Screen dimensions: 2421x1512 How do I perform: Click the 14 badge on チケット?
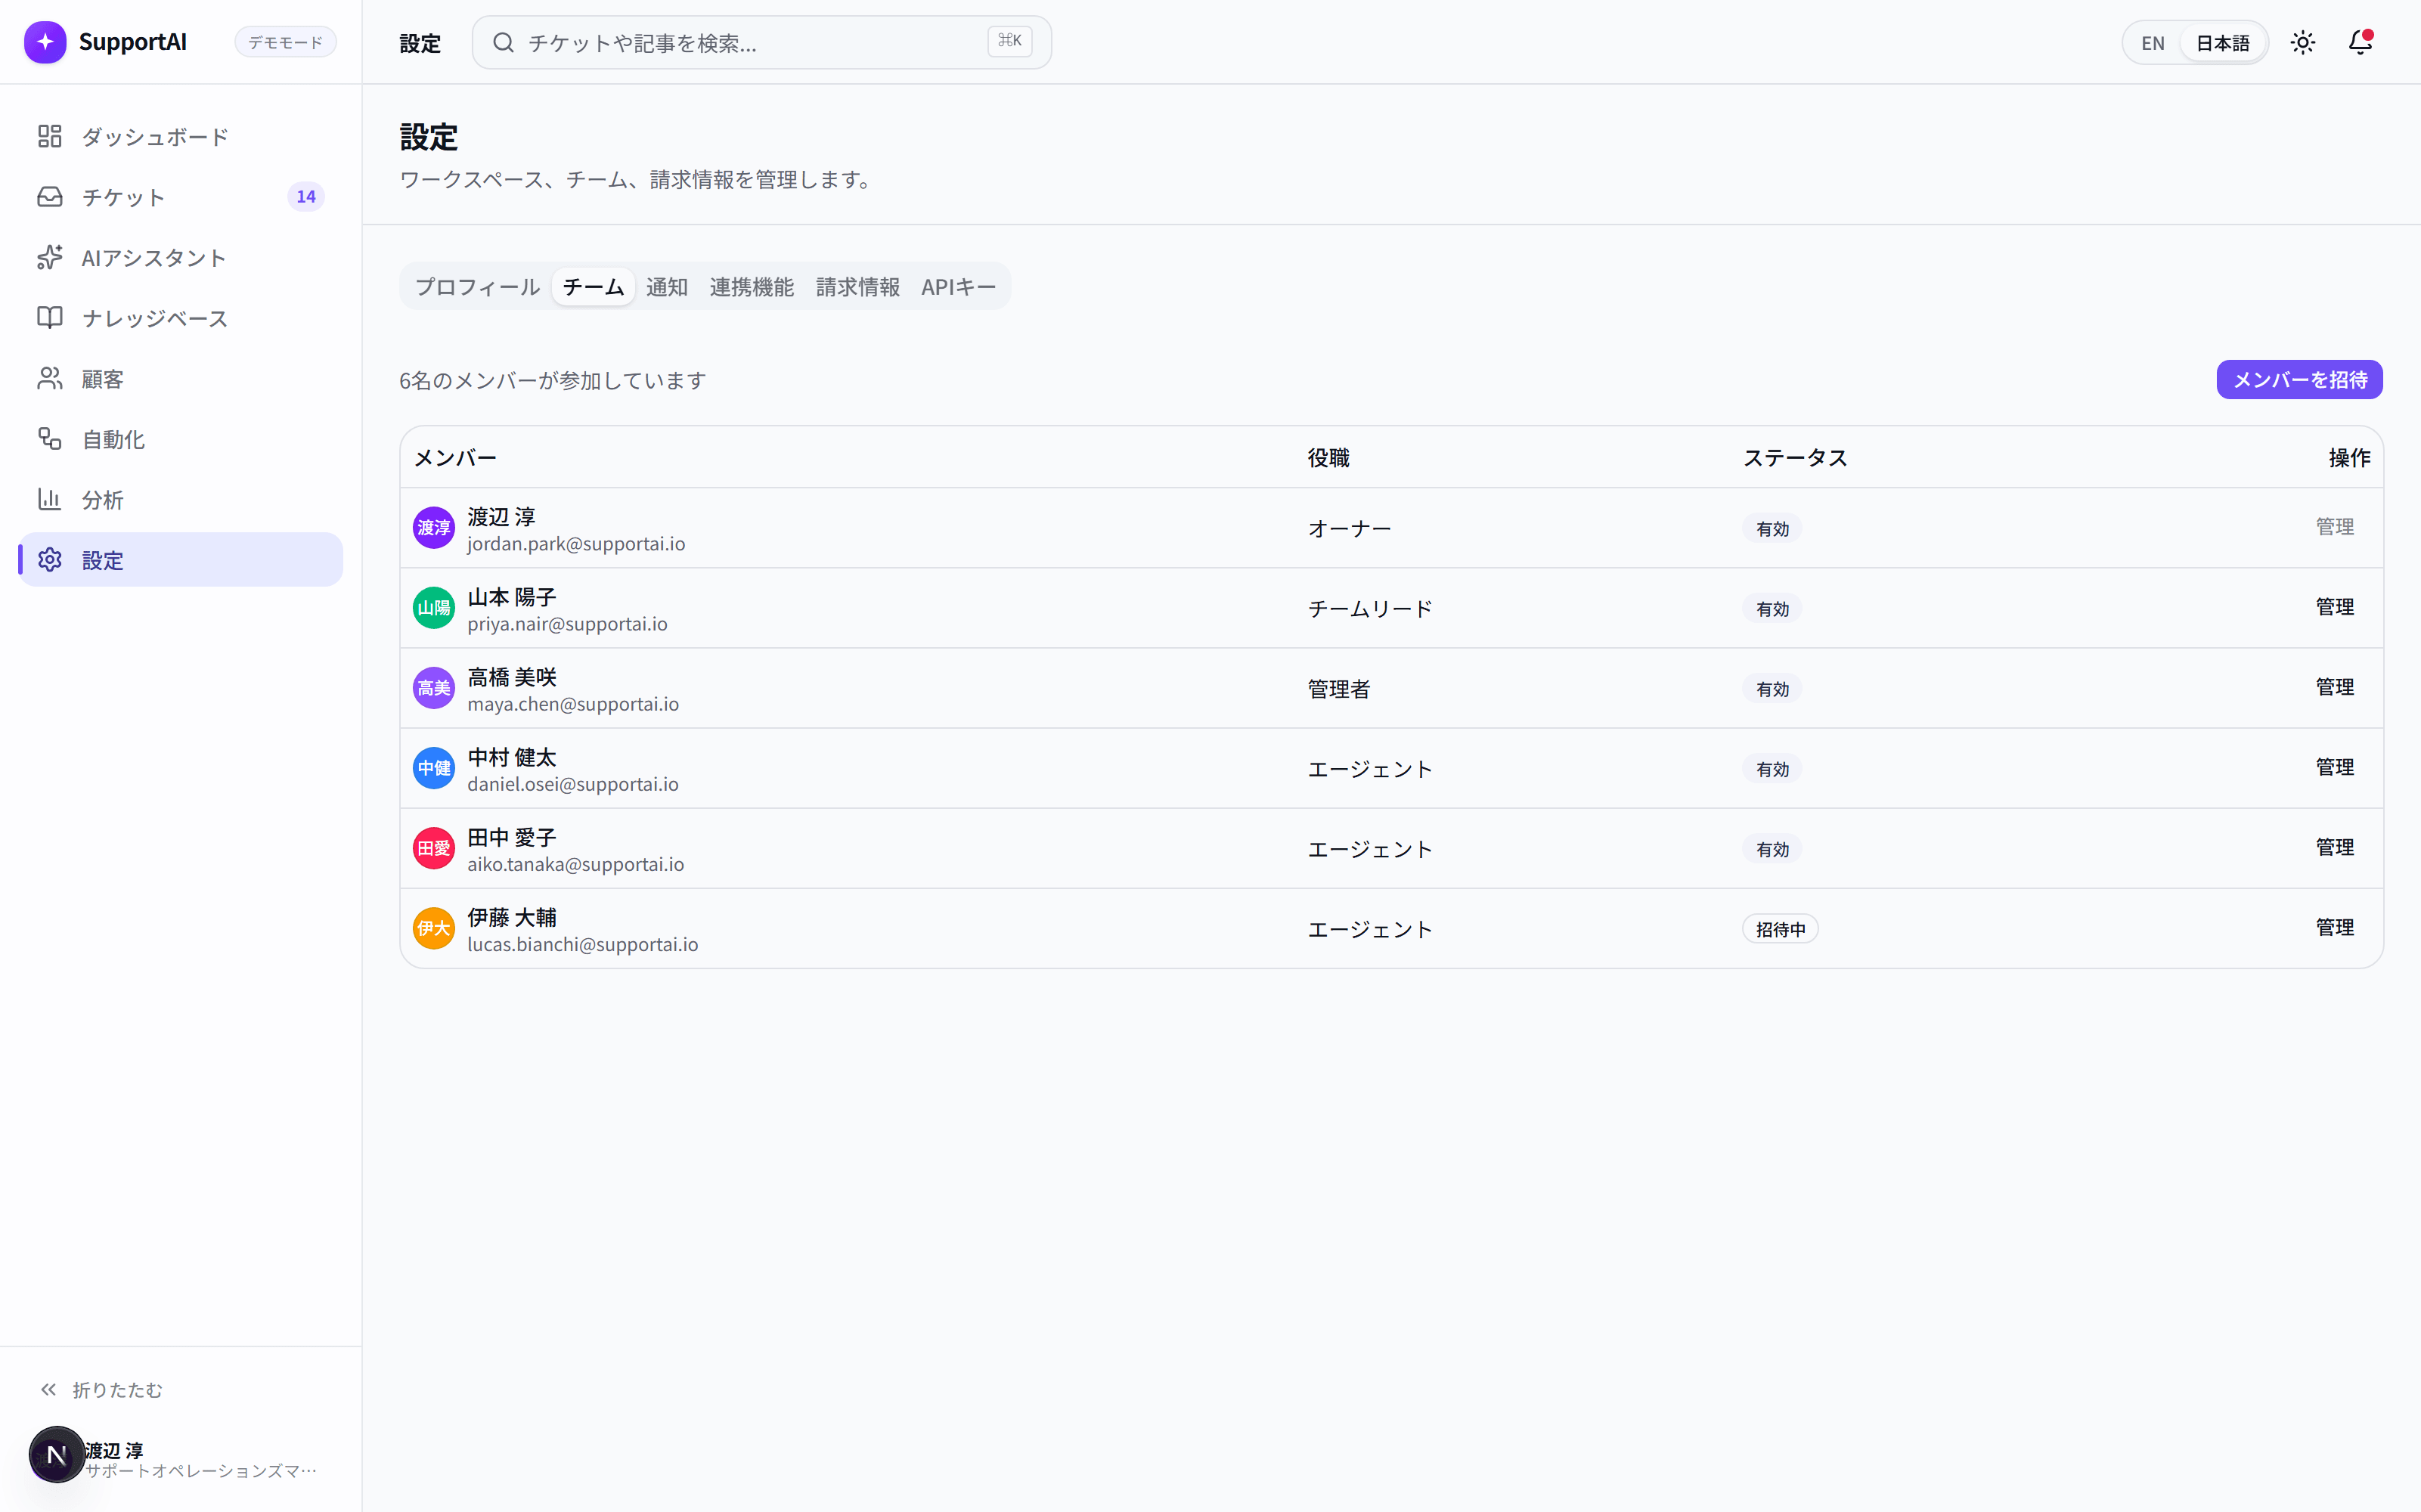coord(306,197)
